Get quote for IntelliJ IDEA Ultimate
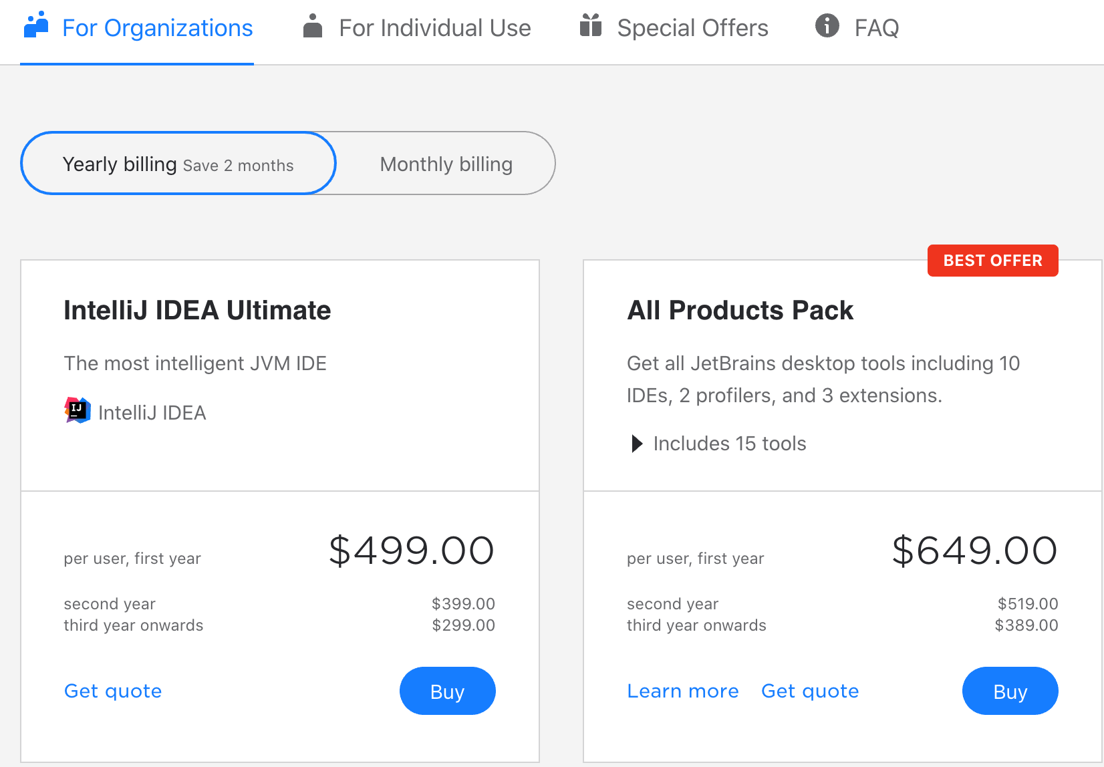This screenshot has width=1104, height=767. 113,691
